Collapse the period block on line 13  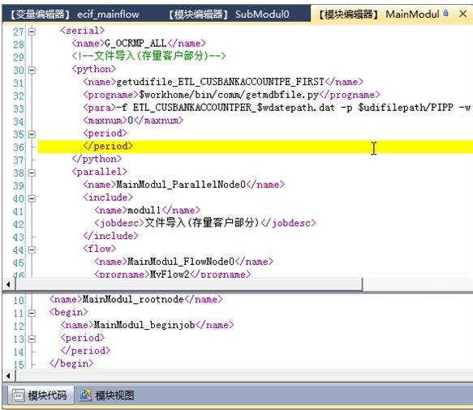point(32,339)
